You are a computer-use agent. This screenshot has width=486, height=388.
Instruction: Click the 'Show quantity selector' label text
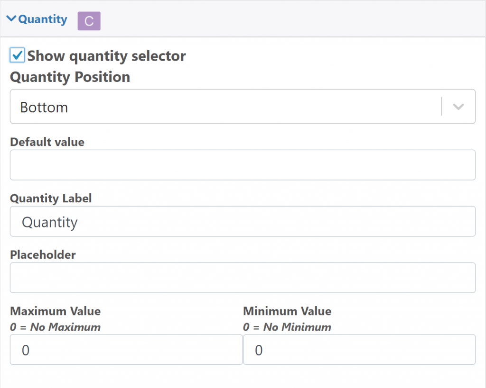click(x=106, y=56)
